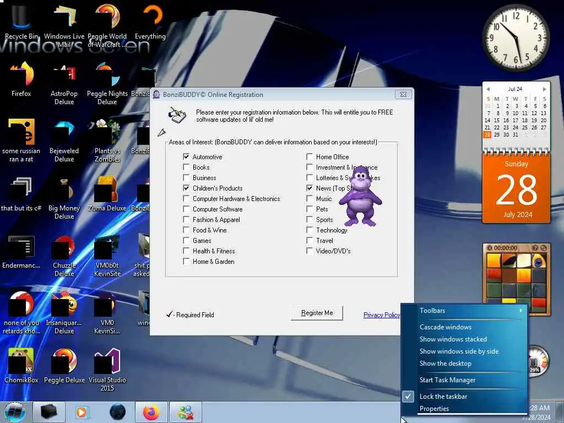Screen dimensions: 564x423
Task: Open Zuma Deluxe desktop icon
Action: pos(107,194)
